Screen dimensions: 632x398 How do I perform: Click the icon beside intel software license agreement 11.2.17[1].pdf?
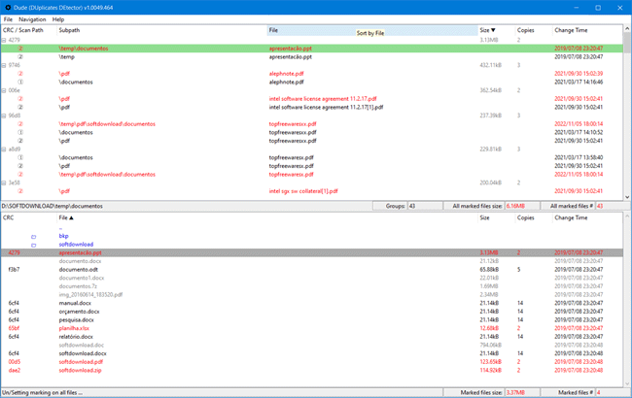[20, 107]
